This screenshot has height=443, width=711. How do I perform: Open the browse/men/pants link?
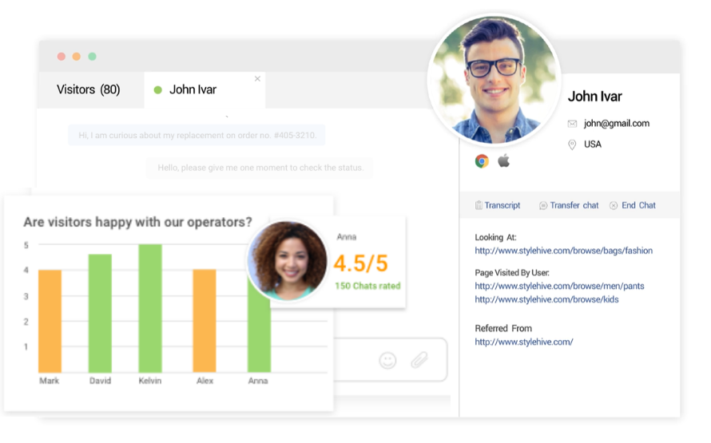559,286
